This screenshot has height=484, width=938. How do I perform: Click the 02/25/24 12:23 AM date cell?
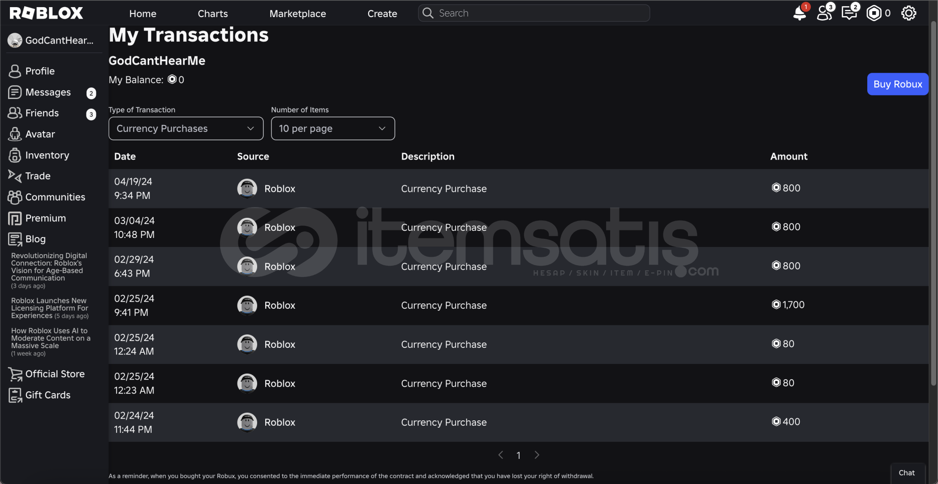pyautogui.click(x=134, y=383)
